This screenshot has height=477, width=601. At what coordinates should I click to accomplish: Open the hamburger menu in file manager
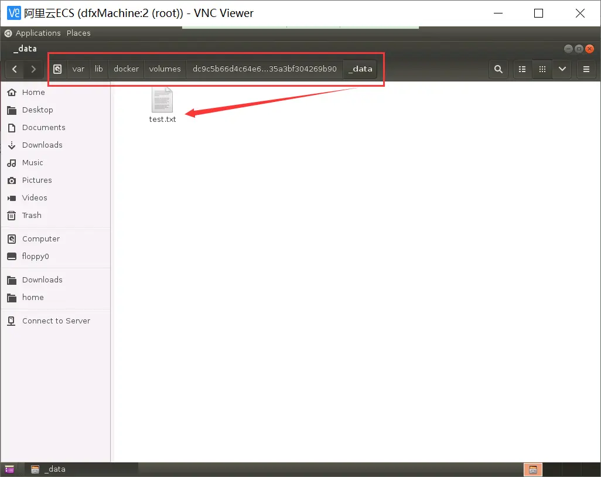[586, 69]
